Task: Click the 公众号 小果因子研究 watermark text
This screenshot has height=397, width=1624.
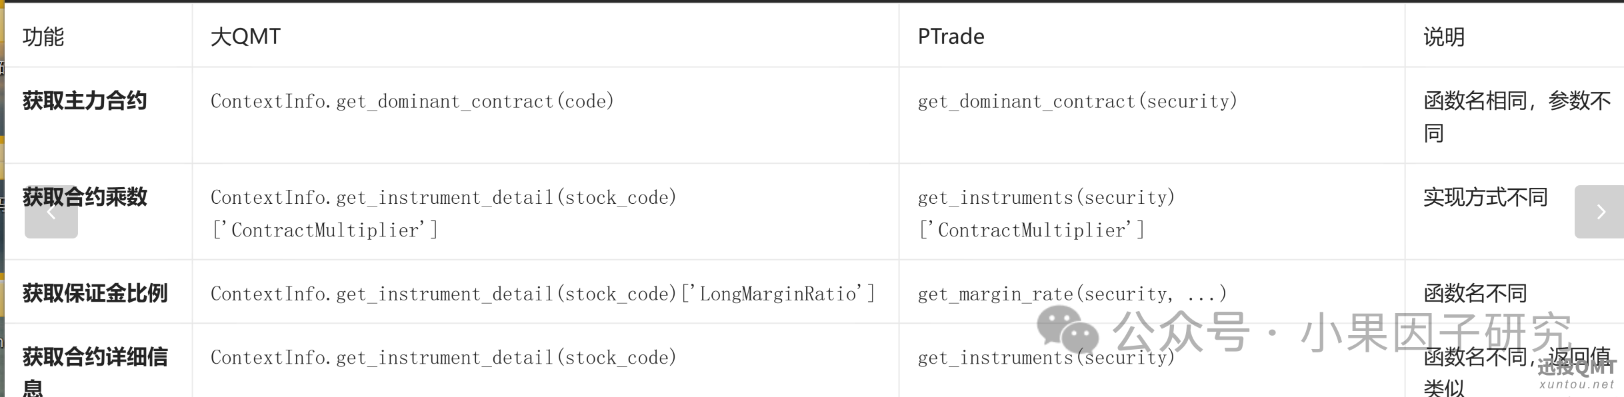Action: (1342, 331)
